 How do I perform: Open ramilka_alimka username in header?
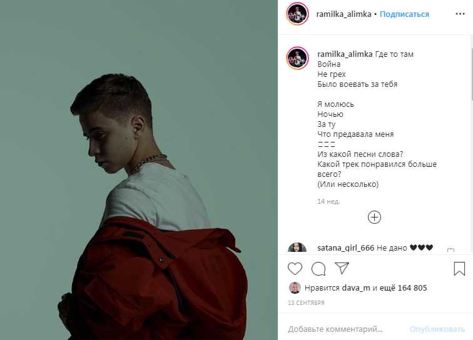pyautogui.click(x=343, y=14)
